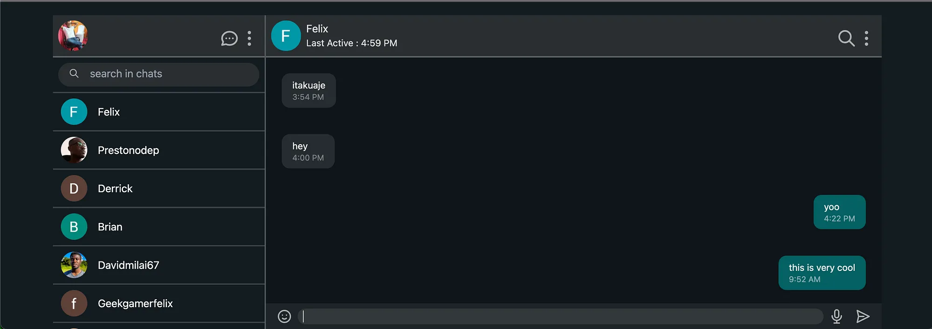Open the emoji picker
Screen dimensions: 932x329
pyautogui.click(x=284, y=316)
